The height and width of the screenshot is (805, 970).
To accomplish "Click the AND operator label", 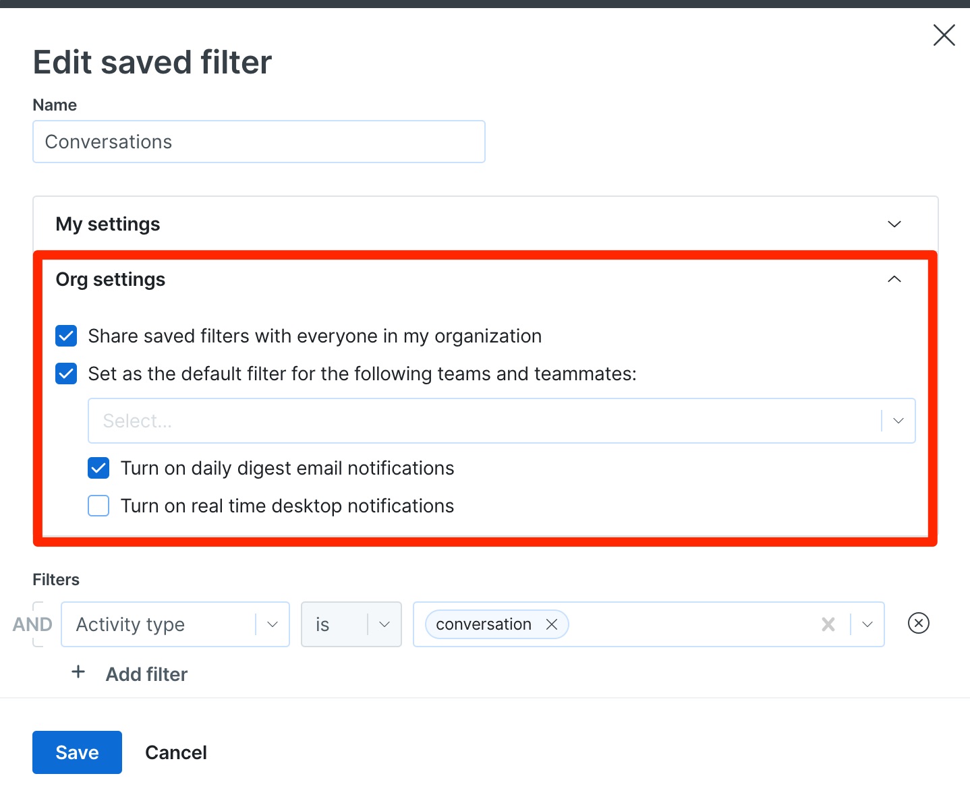I will [32, 624].
